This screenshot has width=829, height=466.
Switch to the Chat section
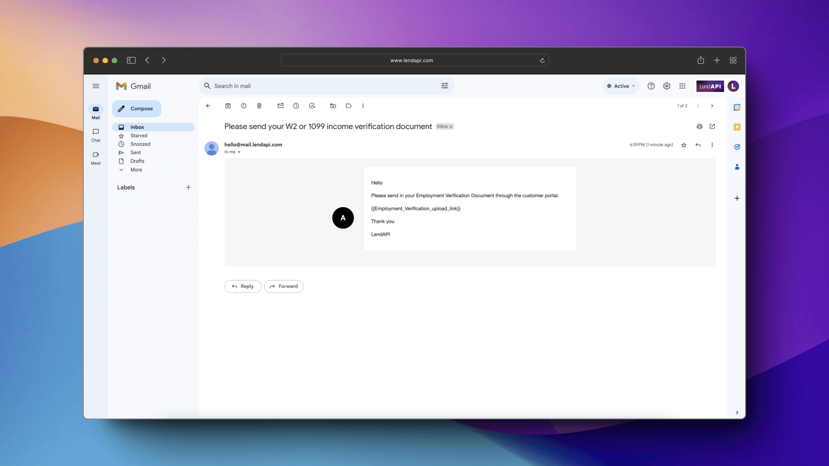[95, 135]
